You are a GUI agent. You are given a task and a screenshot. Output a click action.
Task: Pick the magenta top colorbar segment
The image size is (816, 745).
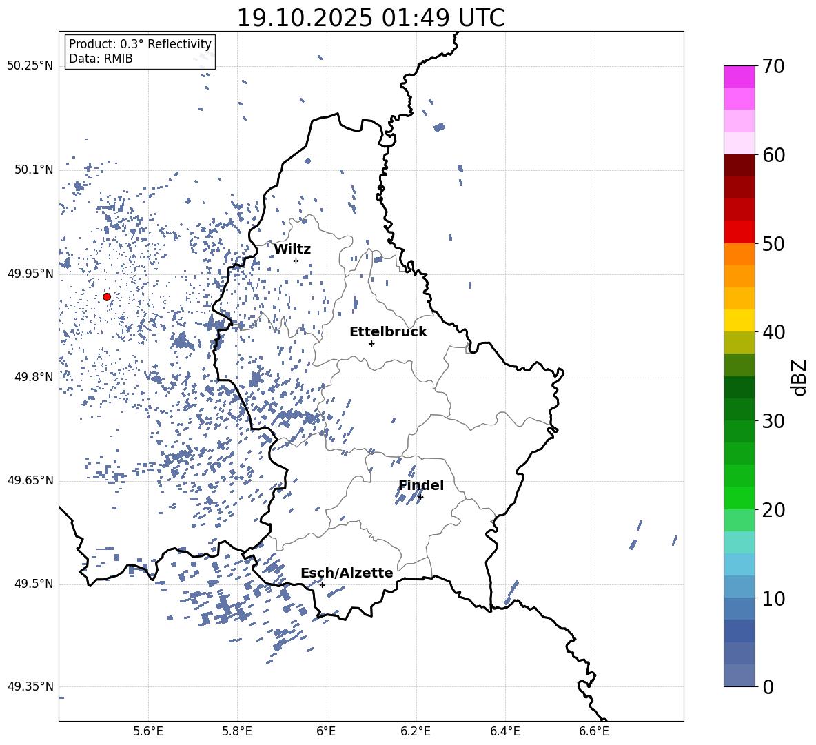click(739, 76)
